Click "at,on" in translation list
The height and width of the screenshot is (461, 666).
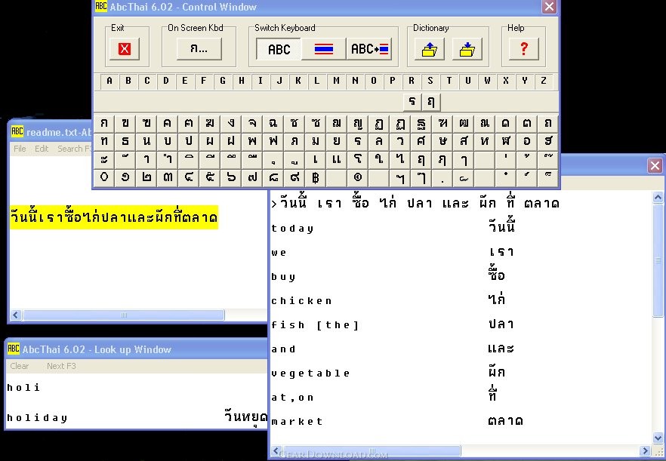(x=293, y=398)
